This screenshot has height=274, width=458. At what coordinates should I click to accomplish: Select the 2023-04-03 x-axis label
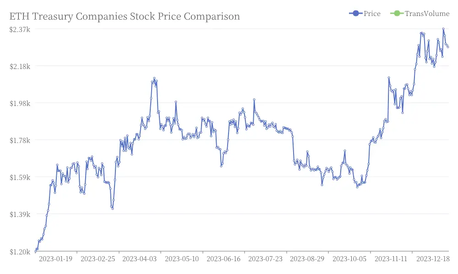(139, 258)
